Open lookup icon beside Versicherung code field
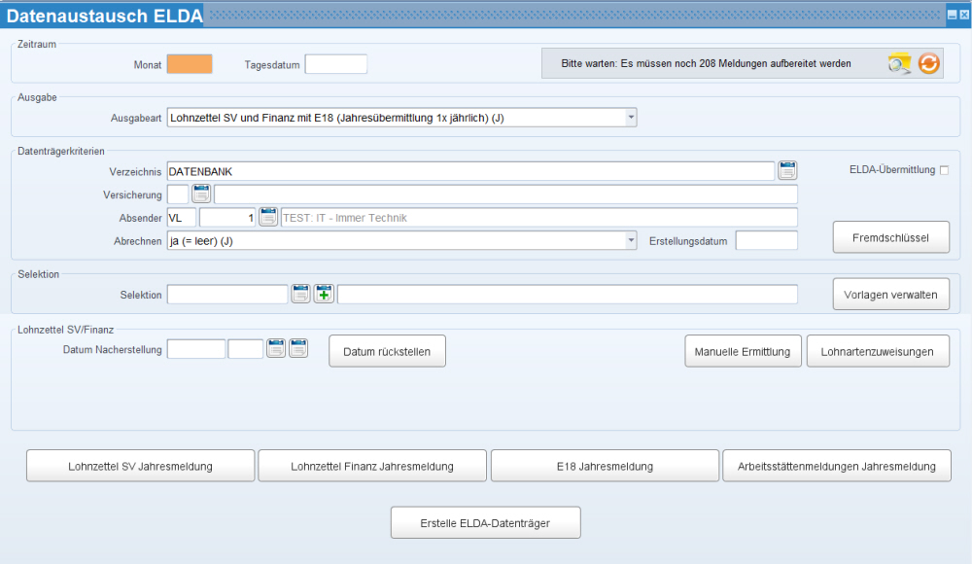This screenshot has width=972, height=564. 201,194
